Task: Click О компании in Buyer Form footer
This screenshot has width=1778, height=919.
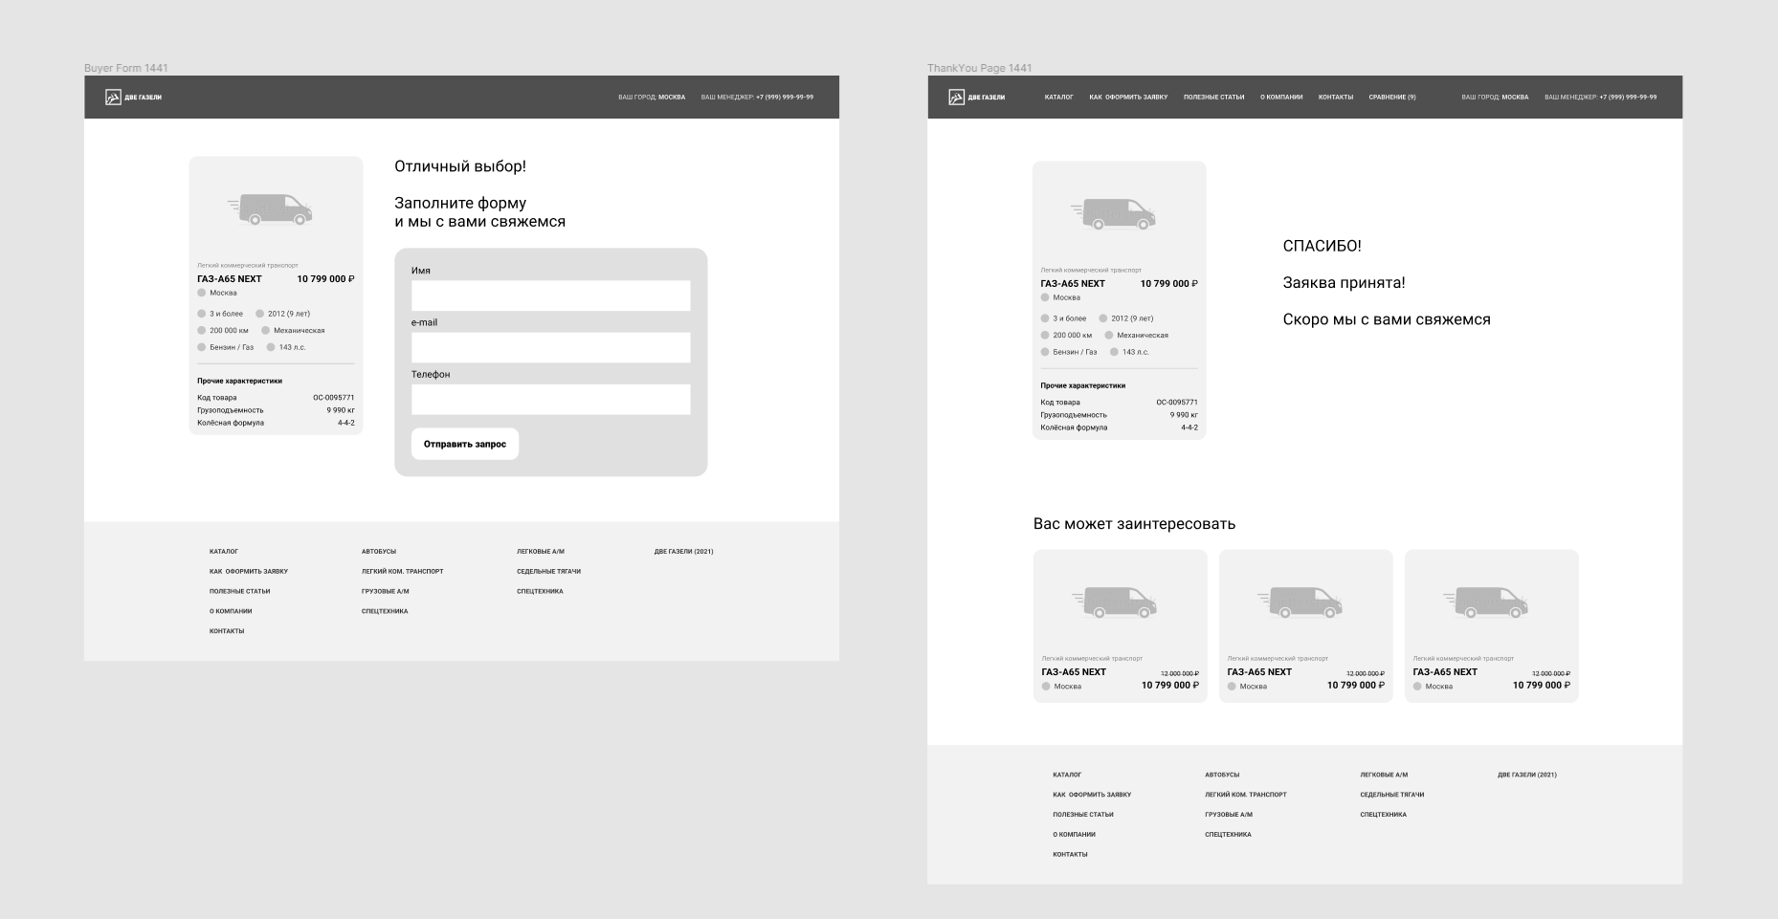Action: pos(231,611)
